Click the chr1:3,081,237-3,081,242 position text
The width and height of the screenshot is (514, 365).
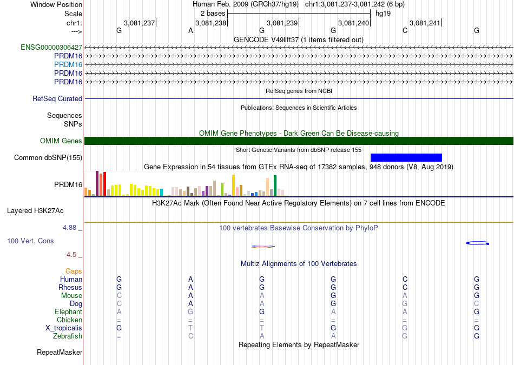click(355, 4)
